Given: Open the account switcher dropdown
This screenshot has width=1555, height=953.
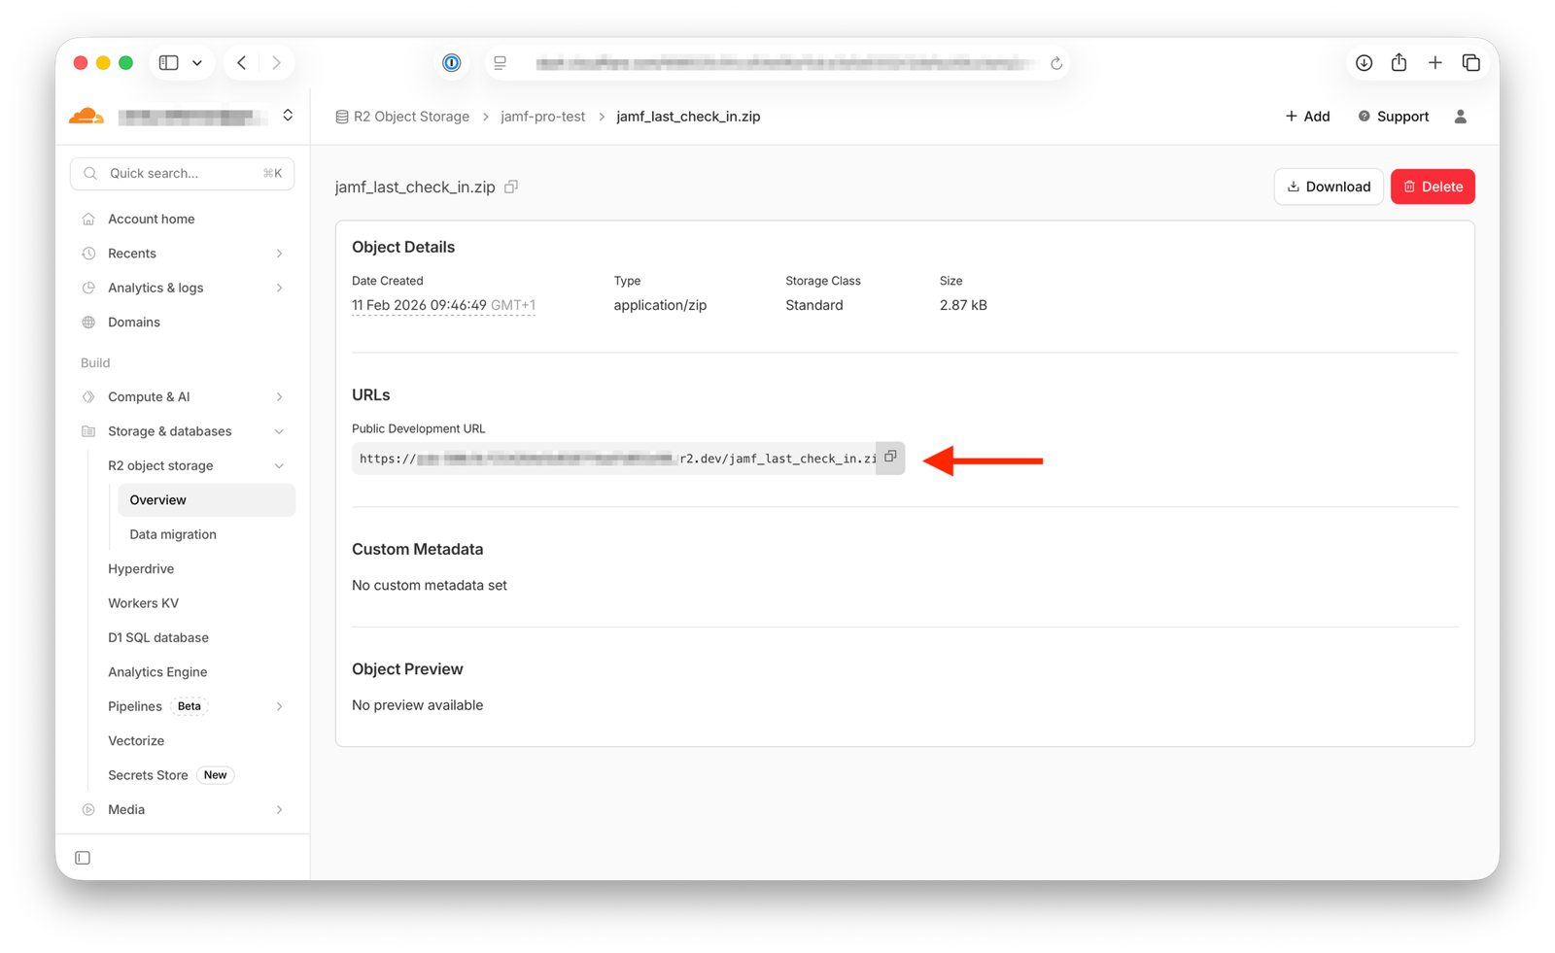Looking at the screenshot, I should pyautogui.click(x=288, y=116).
